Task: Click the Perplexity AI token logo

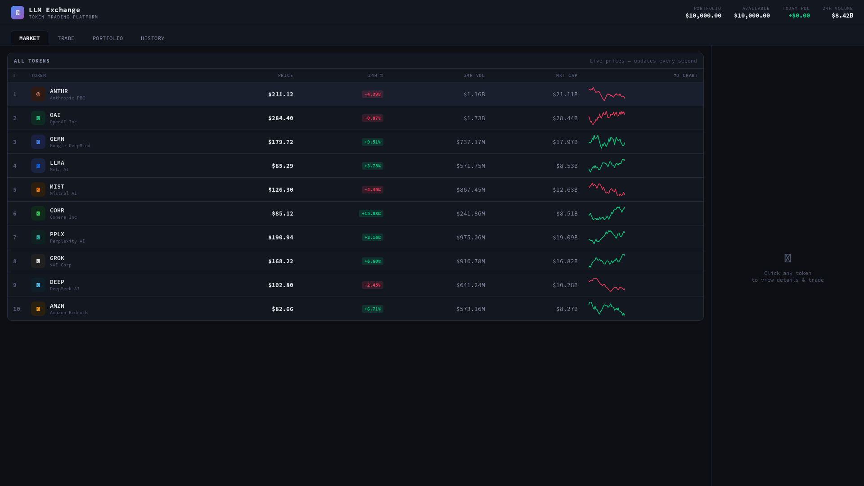Action: pos(38,237)
